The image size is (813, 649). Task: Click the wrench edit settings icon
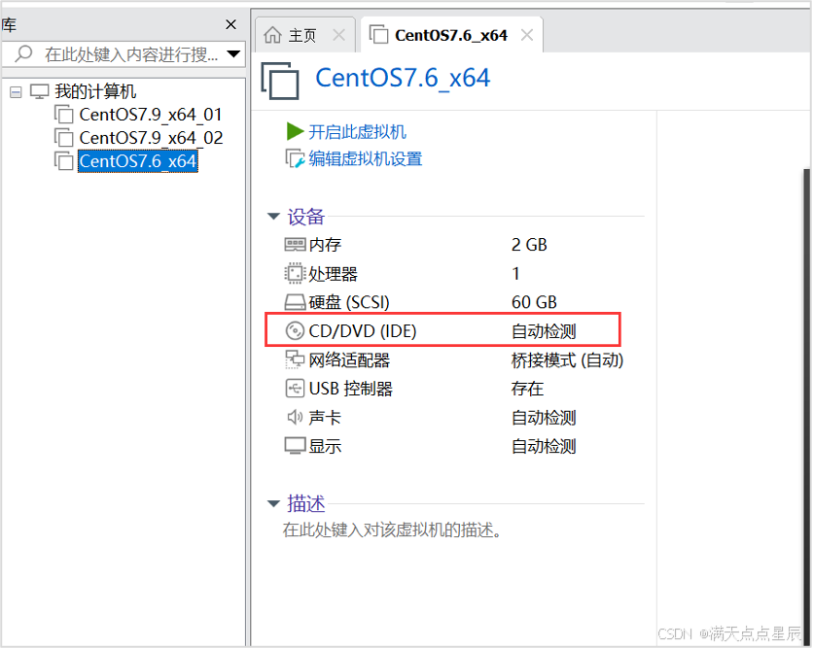[295, 158]
